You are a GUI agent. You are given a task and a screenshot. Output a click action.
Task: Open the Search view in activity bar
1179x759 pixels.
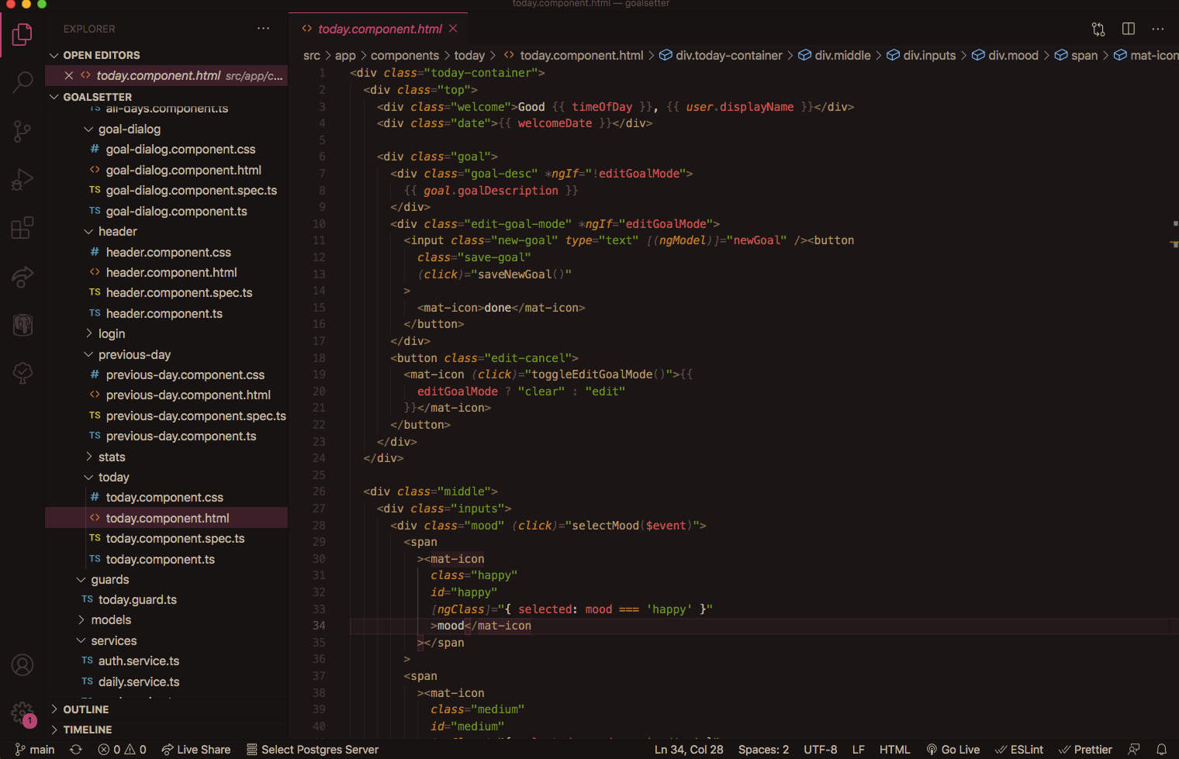point(22,82)
